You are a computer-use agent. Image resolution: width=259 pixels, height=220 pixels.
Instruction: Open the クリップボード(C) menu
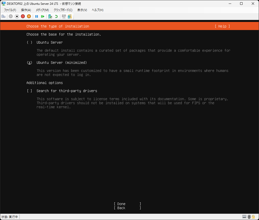[x=63, y=10]
